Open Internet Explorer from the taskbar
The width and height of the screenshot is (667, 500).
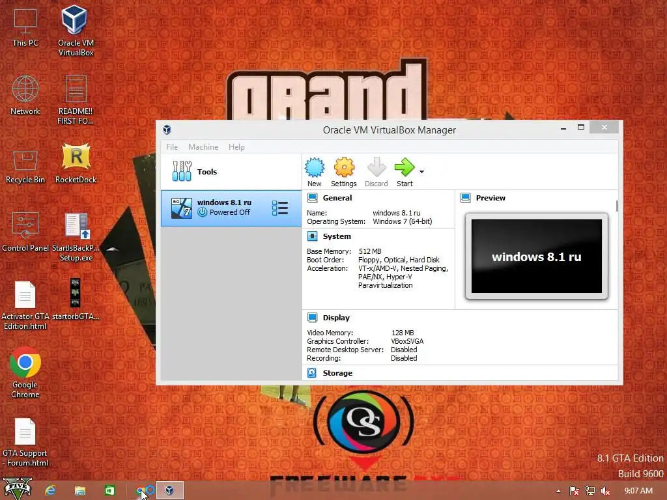[50, 491]
